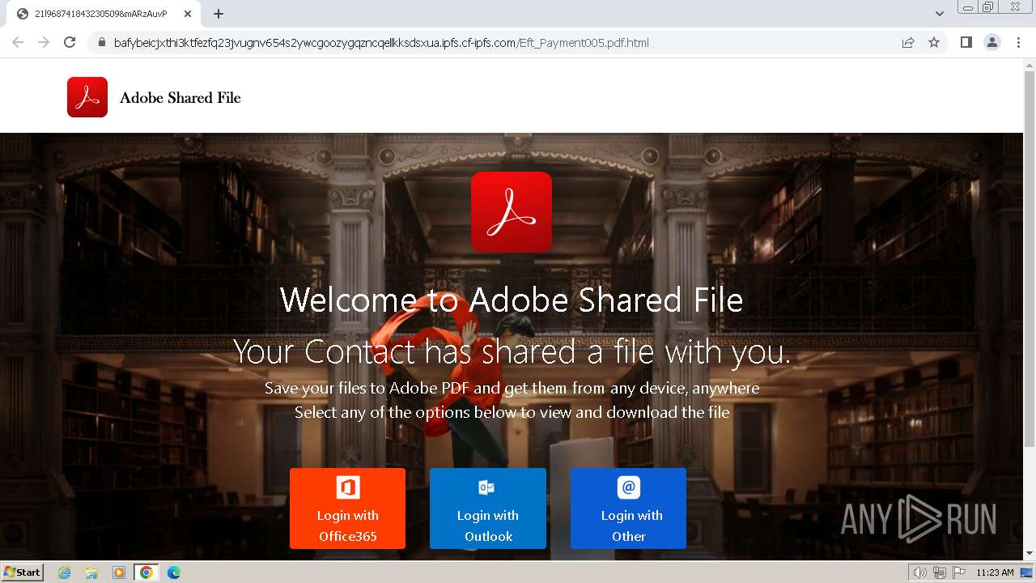Expand tab search dropdown arrow
1036x583 pixels.
[x=940, y=14]
